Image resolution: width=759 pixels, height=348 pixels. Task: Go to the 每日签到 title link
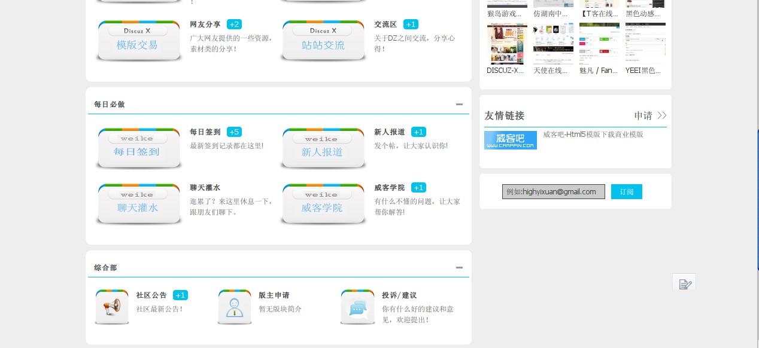[x=205, y=132]
